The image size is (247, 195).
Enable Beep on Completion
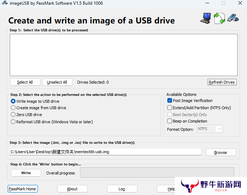pyautogui.click(x=169, y=121)
